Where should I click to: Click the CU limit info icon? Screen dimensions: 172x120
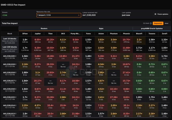(151, 23)
